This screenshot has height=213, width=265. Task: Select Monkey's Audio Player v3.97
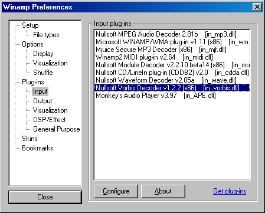tap(172, 96)
